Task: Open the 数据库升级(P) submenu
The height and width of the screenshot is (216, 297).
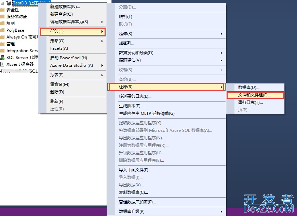Action: [167, 212]
